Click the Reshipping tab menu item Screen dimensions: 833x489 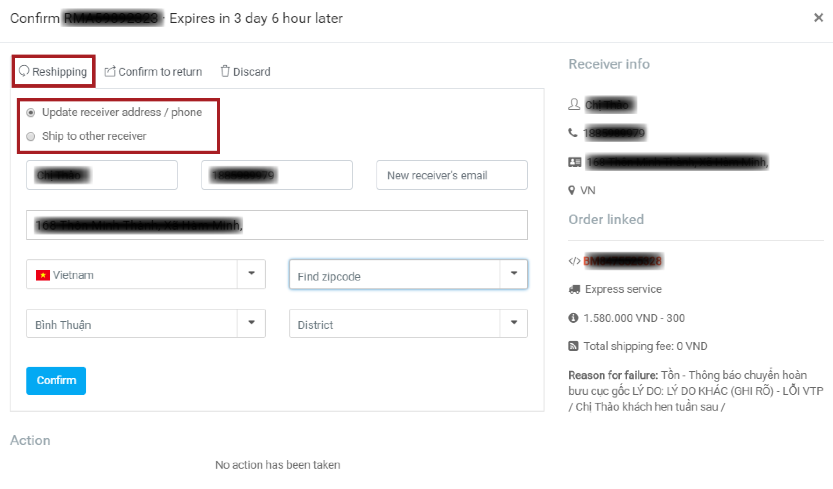[x=52, y=71]
